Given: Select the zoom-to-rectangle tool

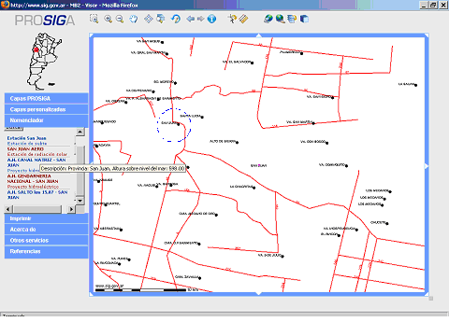Looking at the screenshot, I should (94, 19).
